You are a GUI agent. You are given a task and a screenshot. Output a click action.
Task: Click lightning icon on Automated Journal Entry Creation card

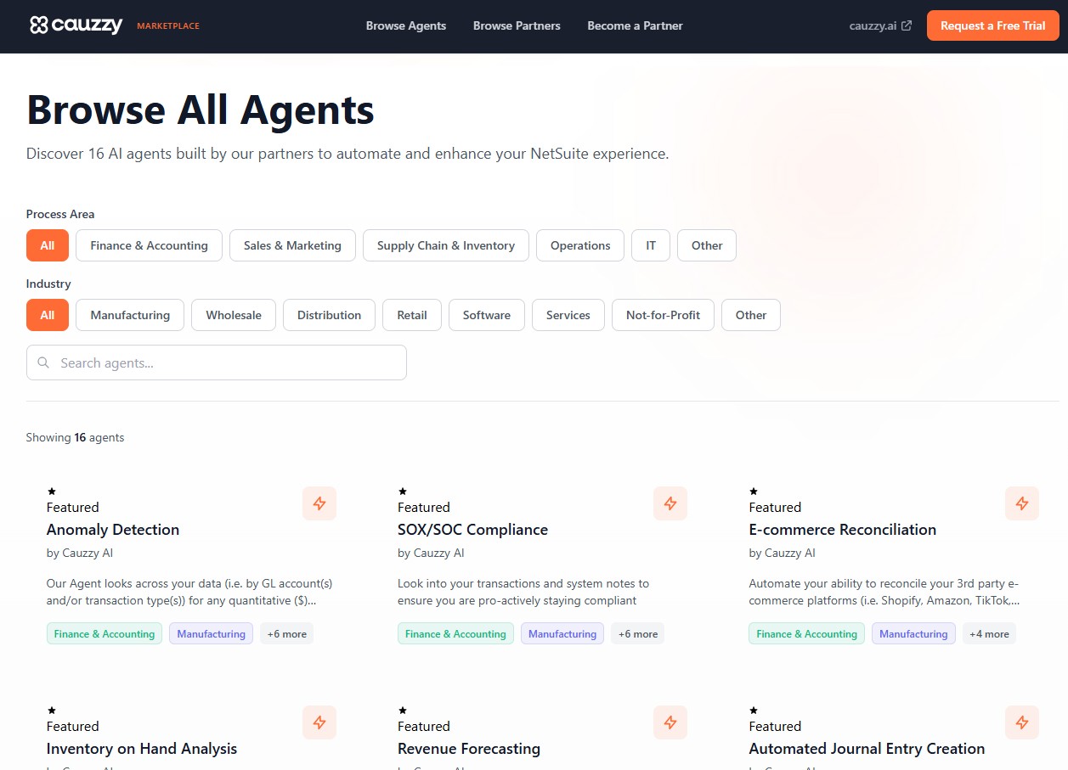[x=1022, y=722]
